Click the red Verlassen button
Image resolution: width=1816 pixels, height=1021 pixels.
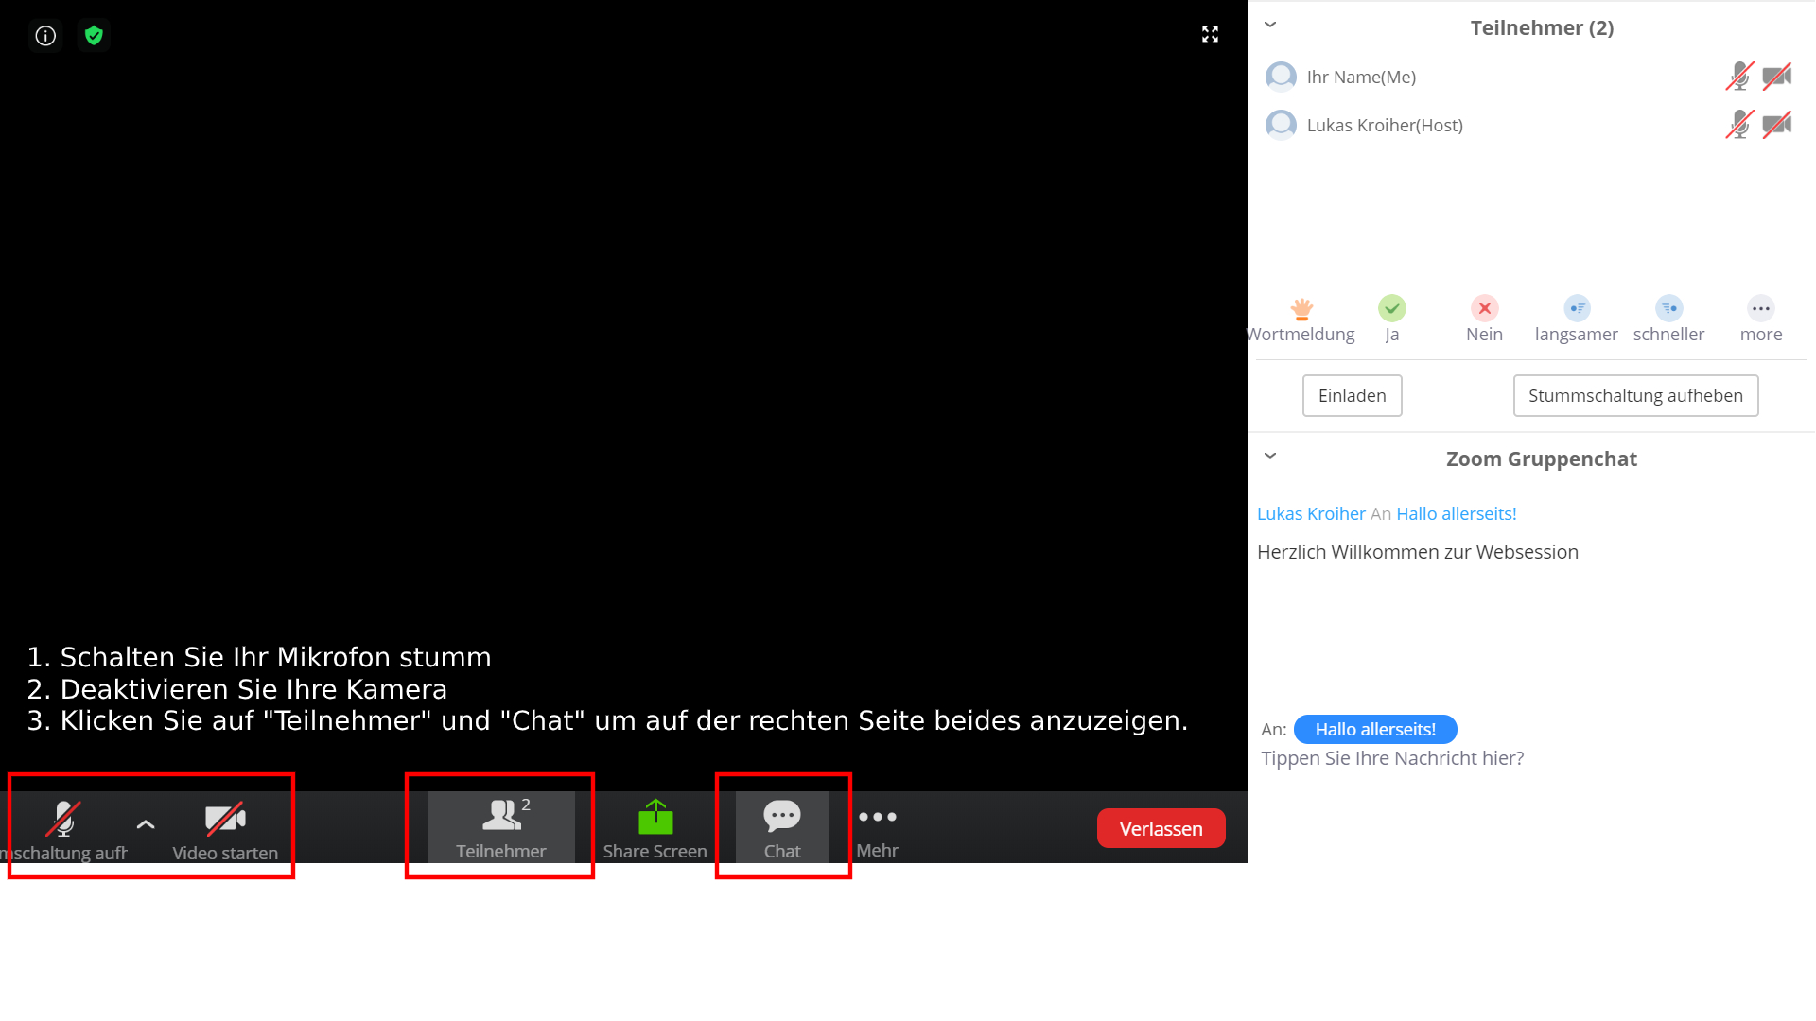(1161, 829)
